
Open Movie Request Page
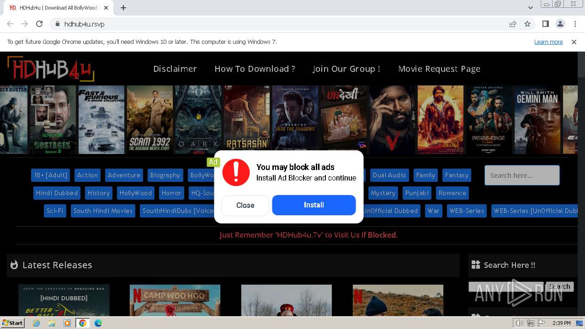click(x=439, y=69)
